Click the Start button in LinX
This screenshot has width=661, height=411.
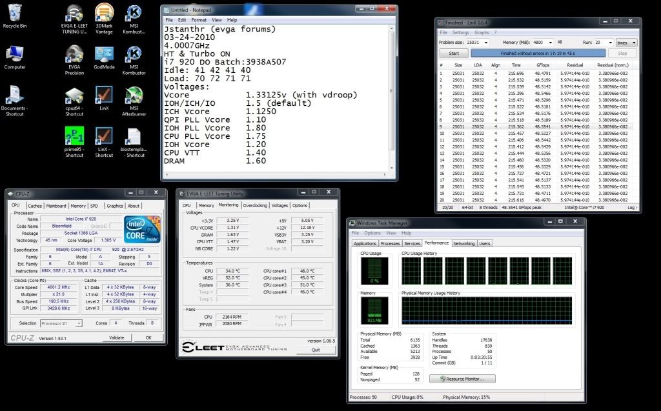click(x=454, y=54)
